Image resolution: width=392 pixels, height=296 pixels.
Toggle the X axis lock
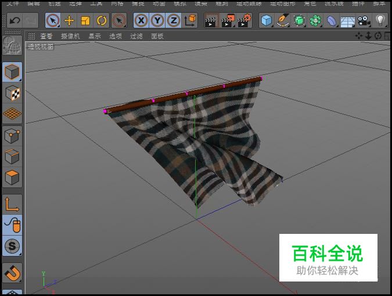tap(142, 20)
